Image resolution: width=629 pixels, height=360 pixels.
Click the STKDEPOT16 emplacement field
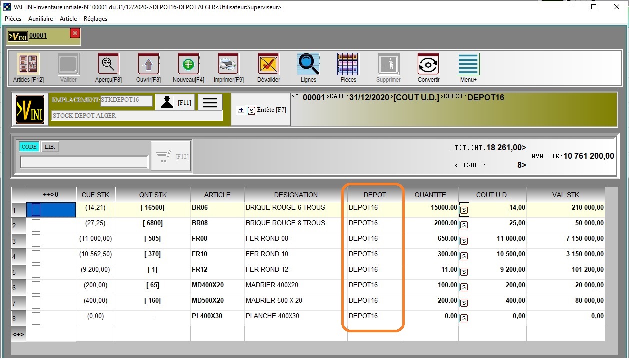click(126, 100)
